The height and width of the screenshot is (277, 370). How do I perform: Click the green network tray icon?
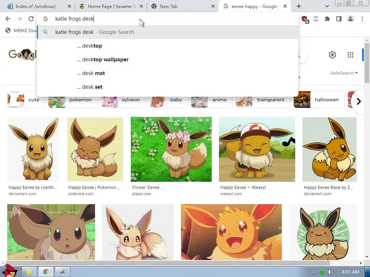pos(322,272)
